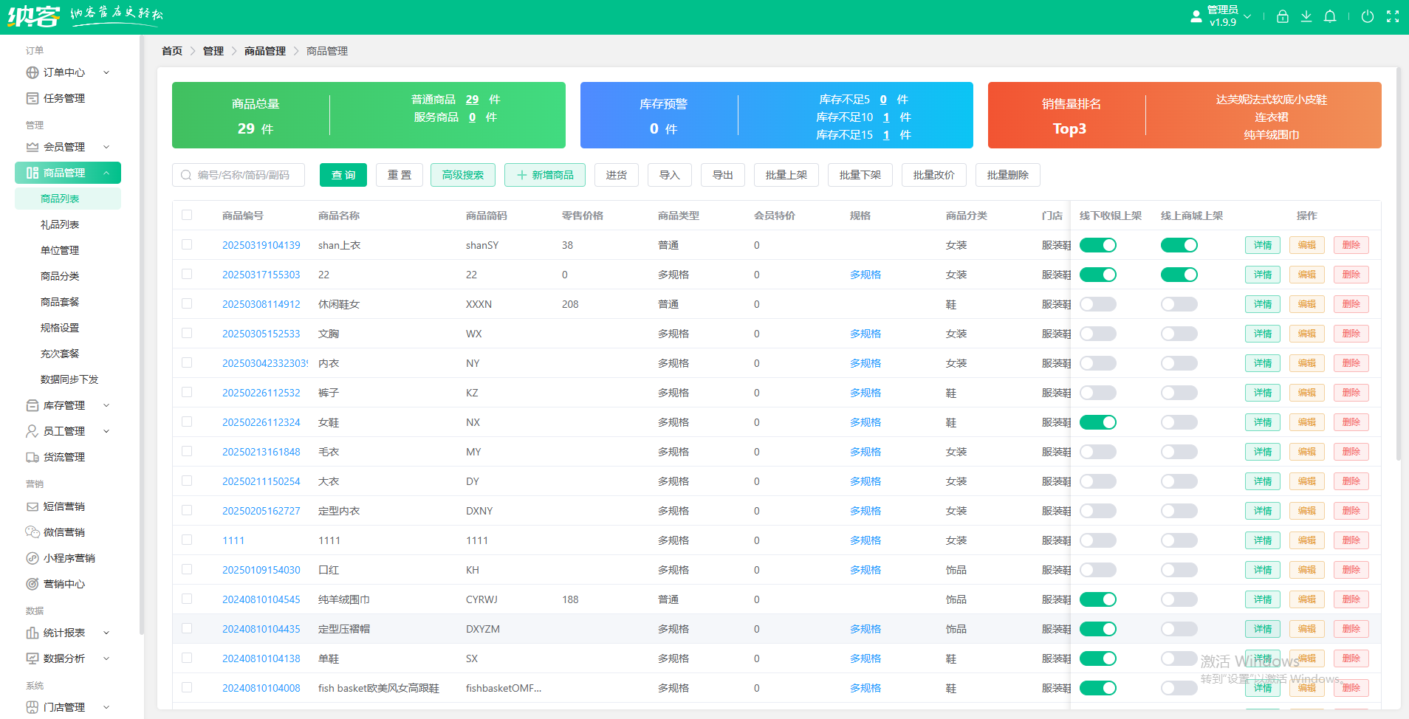The height and width of the screenshot is (719, 1409).
Task: Click the 批量上架 button
Action: tap(786, 175)
